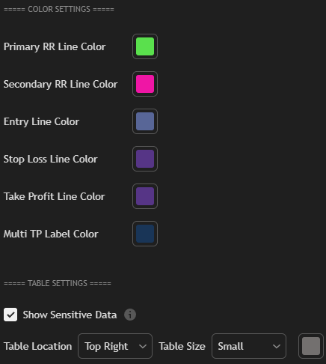Click the chevron arrow in Table Size box
326x364 pixels.
click(277, 346)
